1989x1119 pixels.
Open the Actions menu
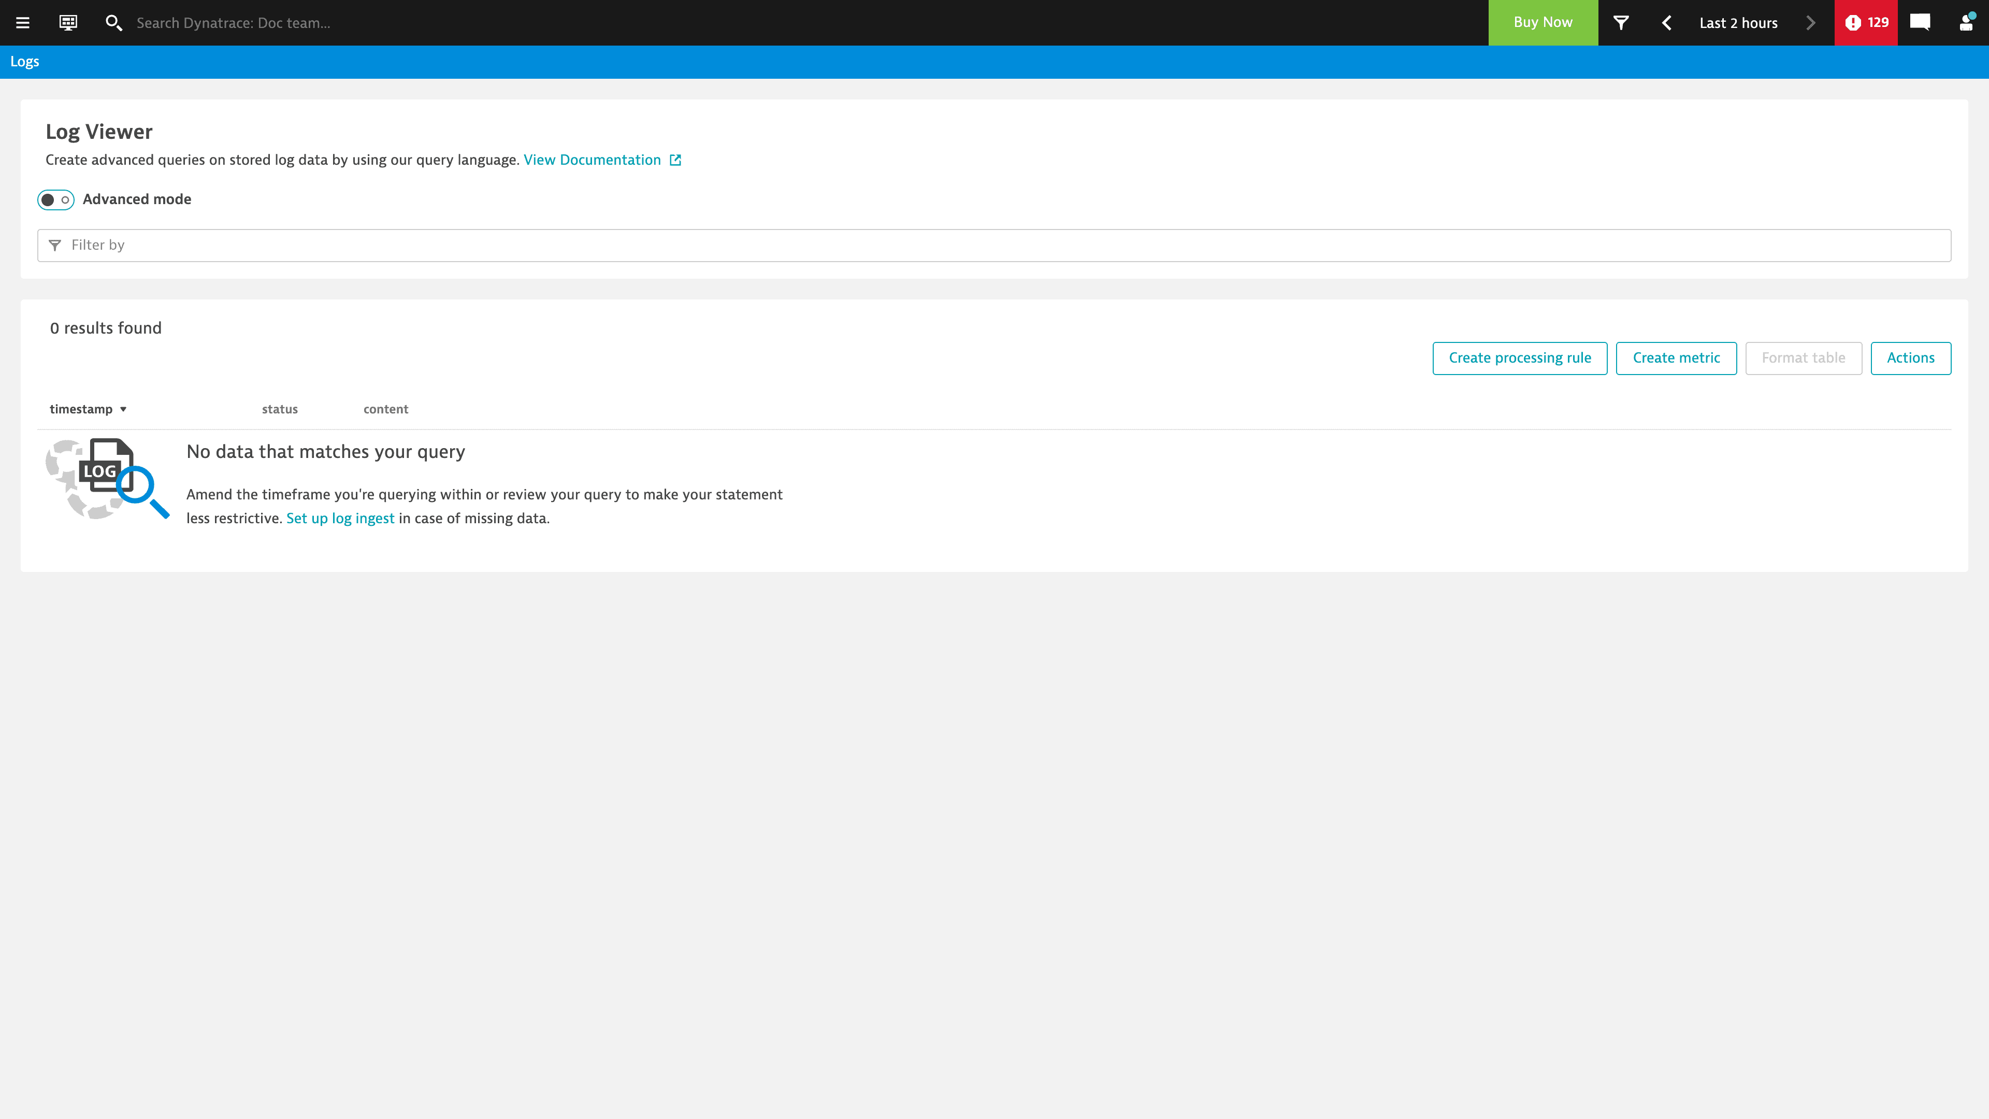(x=1911, y=357)
